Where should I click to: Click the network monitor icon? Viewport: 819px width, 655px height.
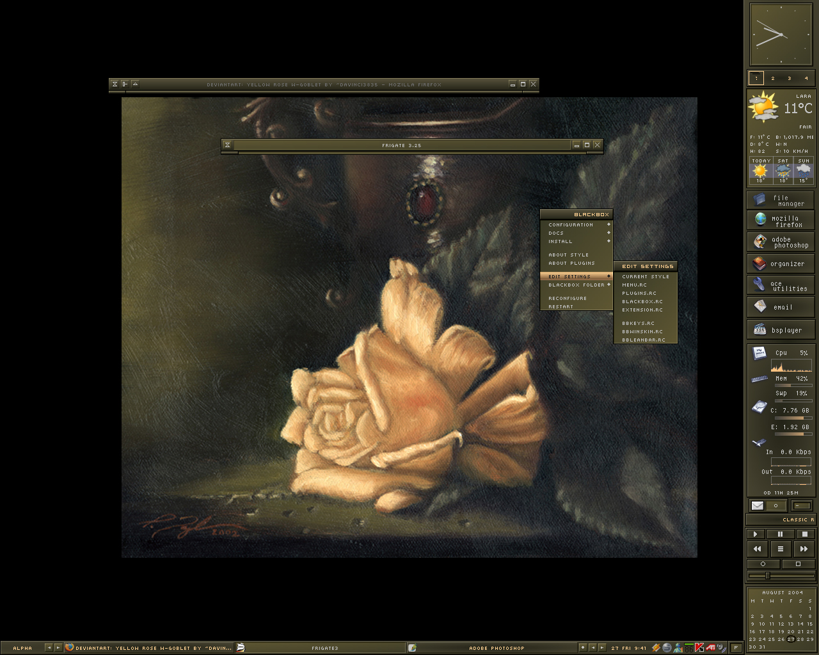[x=759, y=442]
